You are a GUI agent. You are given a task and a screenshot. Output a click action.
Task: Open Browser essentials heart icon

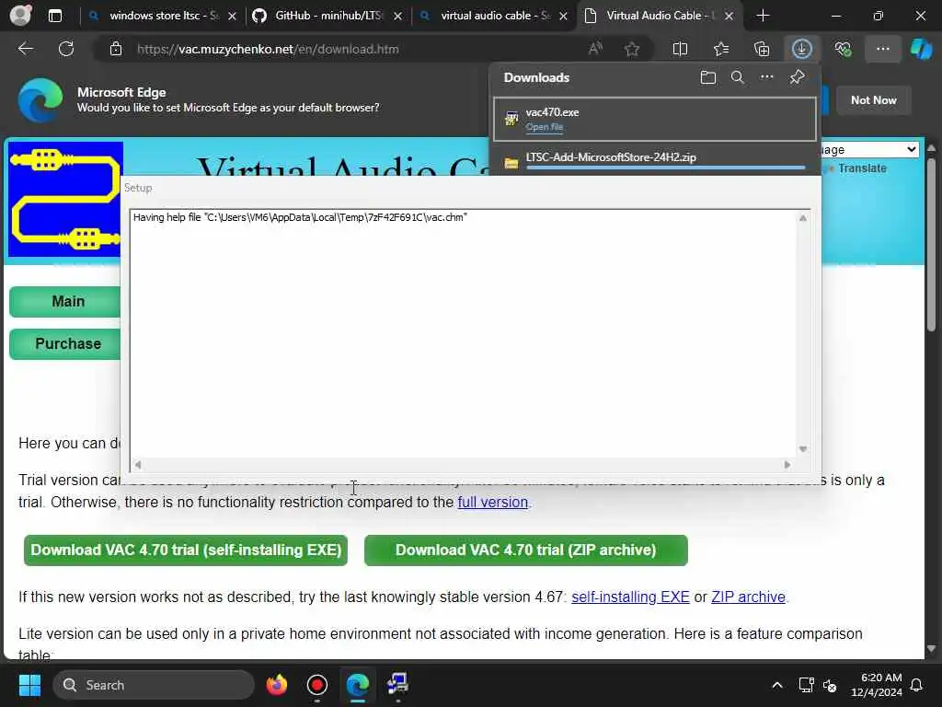(843, 49)
